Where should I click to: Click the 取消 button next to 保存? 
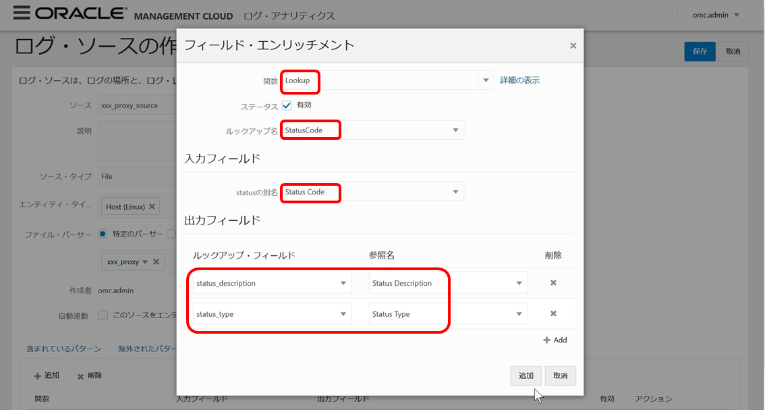[733, 51]
